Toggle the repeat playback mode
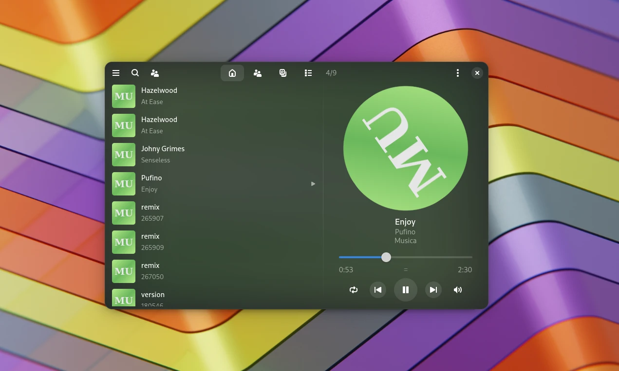The image size is (619, 371). 354,290
